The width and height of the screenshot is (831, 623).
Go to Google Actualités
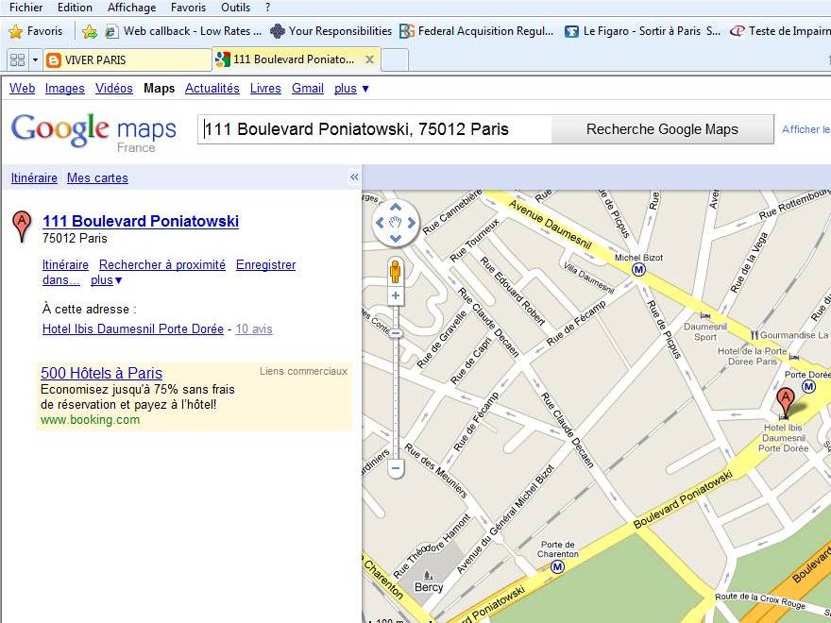pos(212,89)
